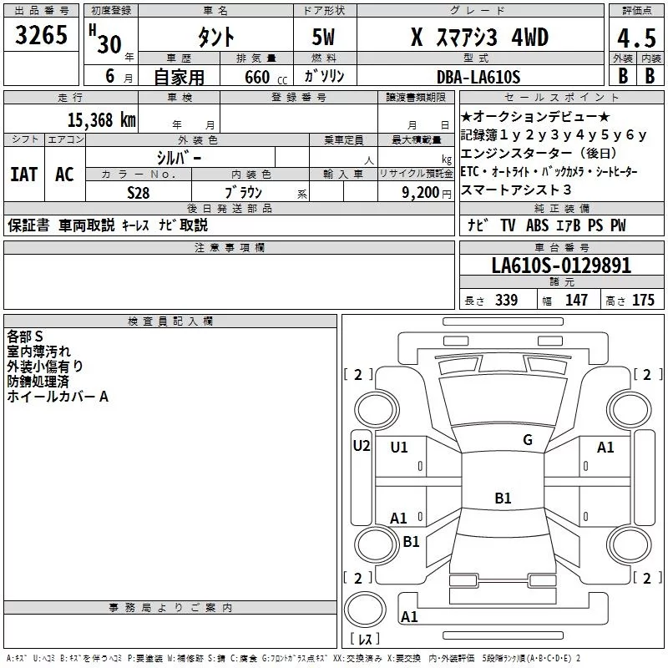Click PW in genuine equipment list
Image resolution: width=668 pixels, height=668 pixels.
pos(618,225)
